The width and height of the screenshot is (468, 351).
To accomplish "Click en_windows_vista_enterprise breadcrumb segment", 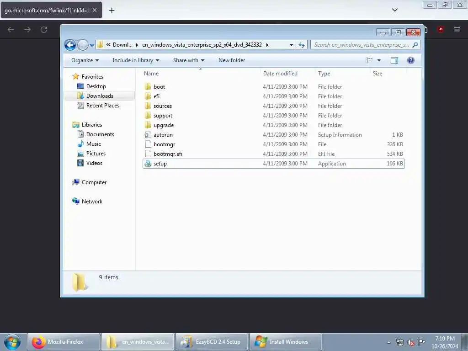I will (202, 45).
